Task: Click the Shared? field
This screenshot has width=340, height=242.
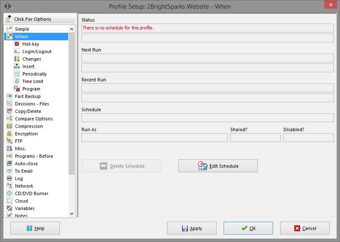Action: click(x=255, y=137)
